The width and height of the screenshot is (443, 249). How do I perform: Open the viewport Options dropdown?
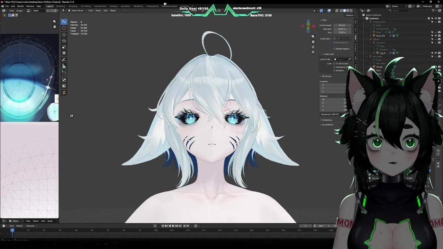click(x=350, y=15)
